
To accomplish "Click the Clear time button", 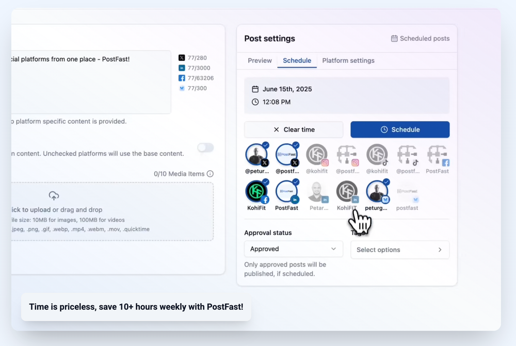I will click(294, 129).
